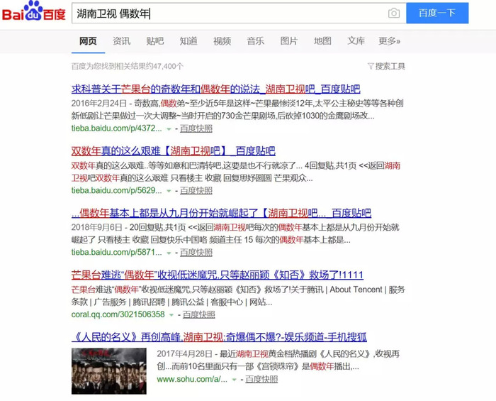The width and height of the screenshot is (496, 401).
Task: Expand arrow next to tieba.baidu.com/p/5629
Action: click(x=169, y=191)
